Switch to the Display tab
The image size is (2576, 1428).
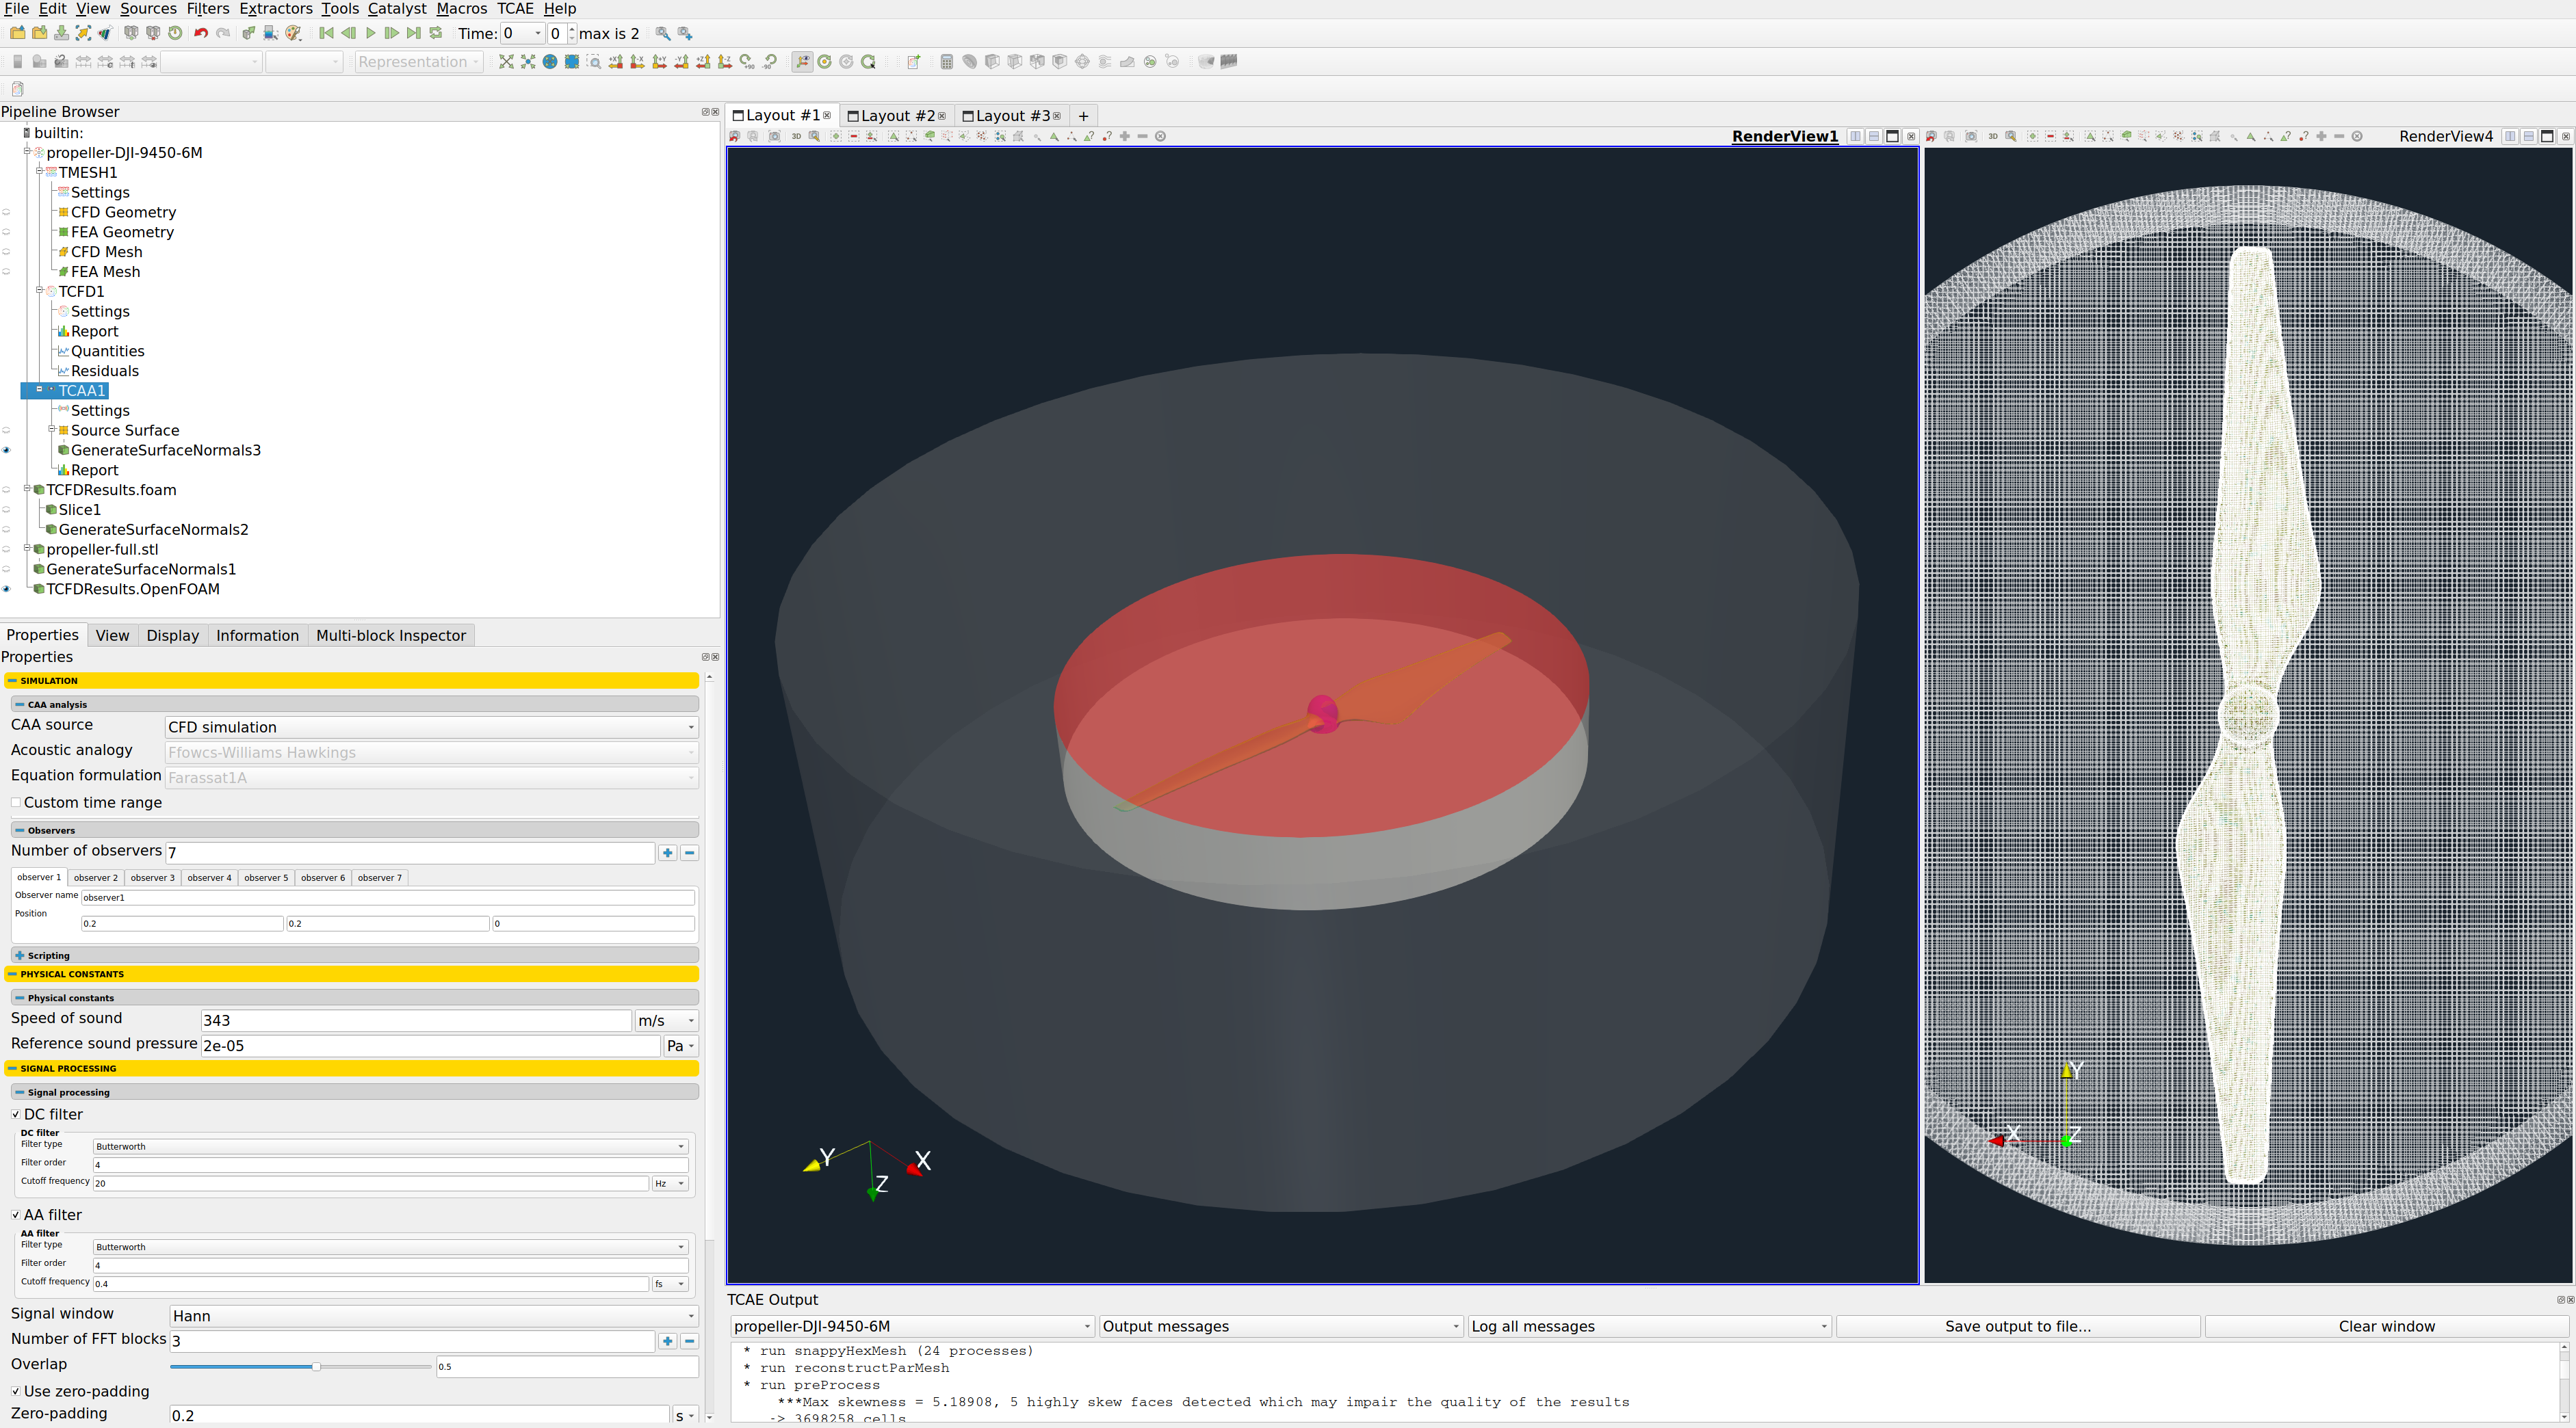coord(172,635)
